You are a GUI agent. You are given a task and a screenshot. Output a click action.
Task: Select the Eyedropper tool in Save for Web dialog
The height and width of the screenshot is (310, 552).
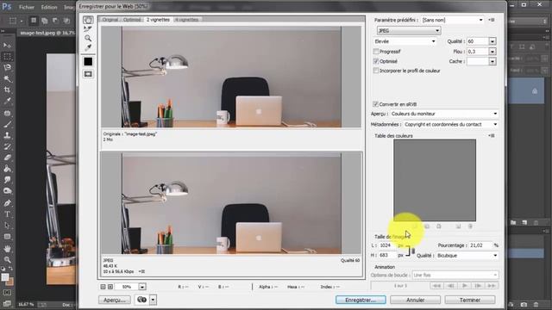coord(88,47)
